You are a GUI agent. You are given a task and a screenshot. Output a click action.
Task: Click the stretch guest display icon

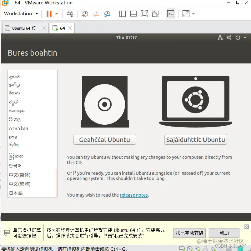click(186, 14)
